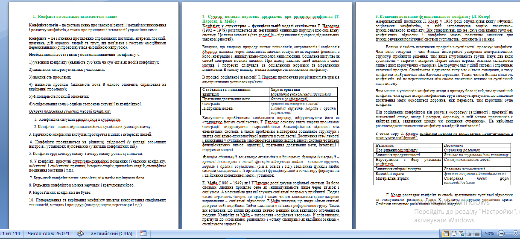Click table header 'Позитивні'
The image size is (520, 239).
pyautogui.click(x=453, y=146)
